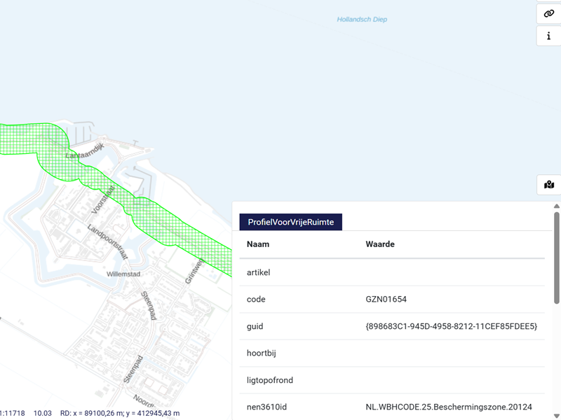
Task: Click the Naam column header
Action: 258,244
